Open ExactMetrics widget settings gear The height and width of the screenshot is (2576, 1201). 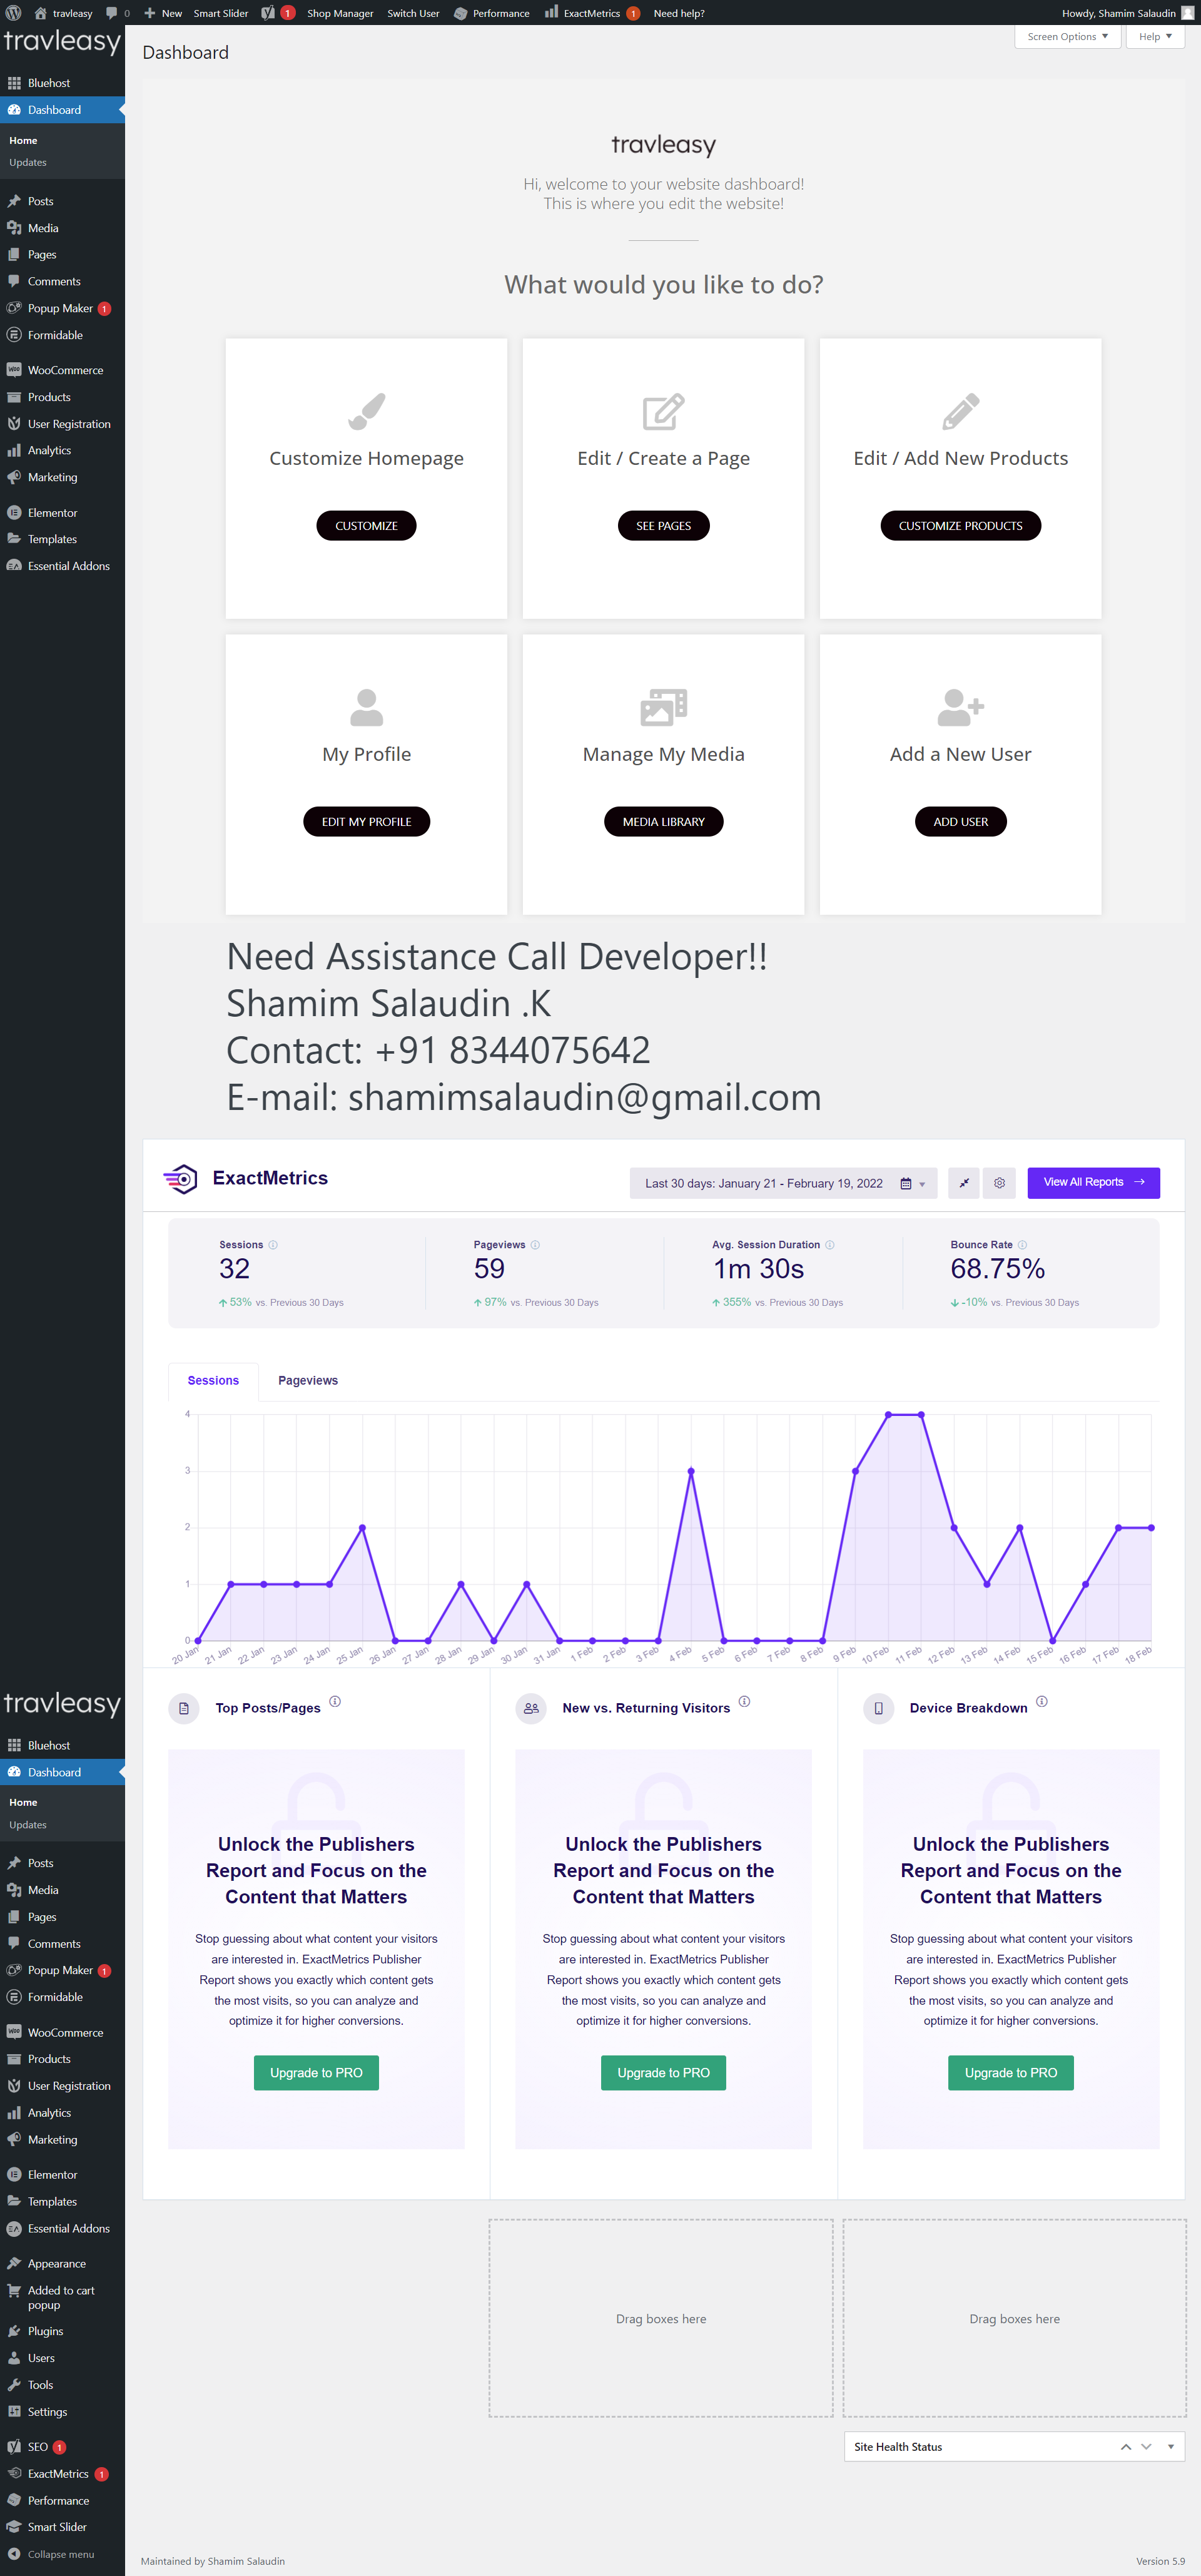tap(999, 1183)
